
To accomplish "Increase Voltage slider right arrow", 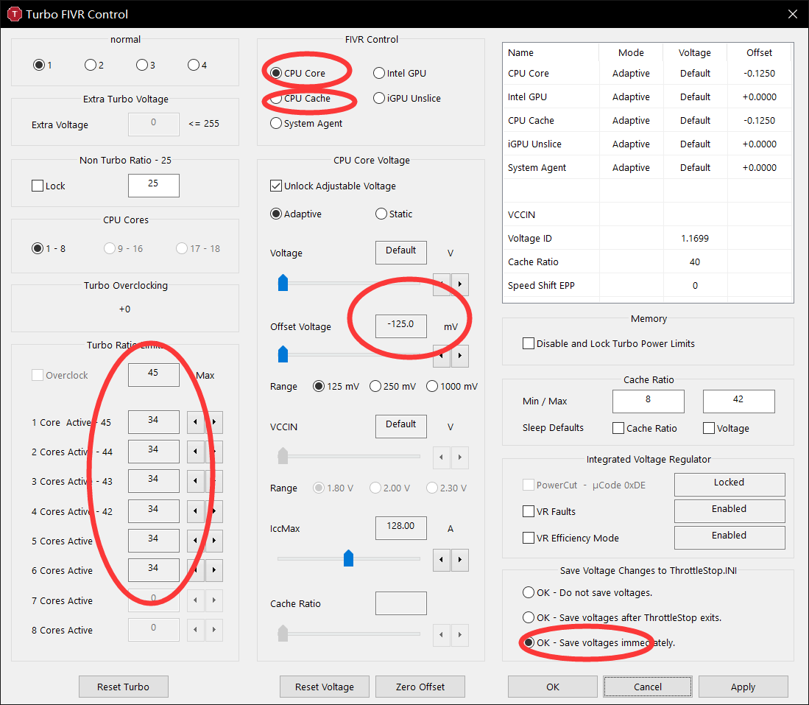I will pos(459,284).
